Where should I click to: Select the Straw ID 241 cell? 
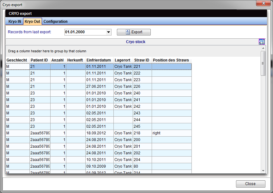142,100
